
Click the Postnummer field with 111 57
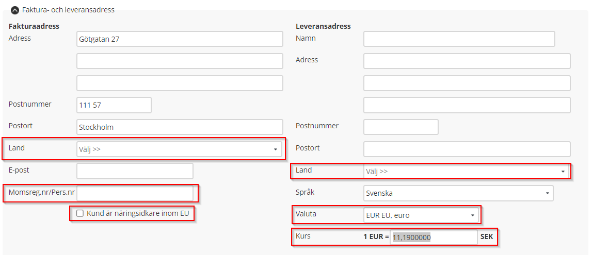[x=114, y=105]
